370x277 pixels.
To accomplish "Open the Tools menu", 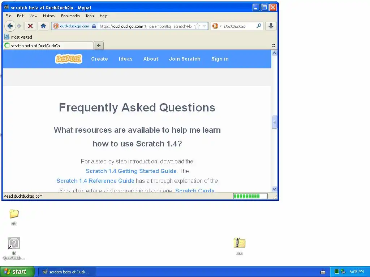I will pos(90,16).
